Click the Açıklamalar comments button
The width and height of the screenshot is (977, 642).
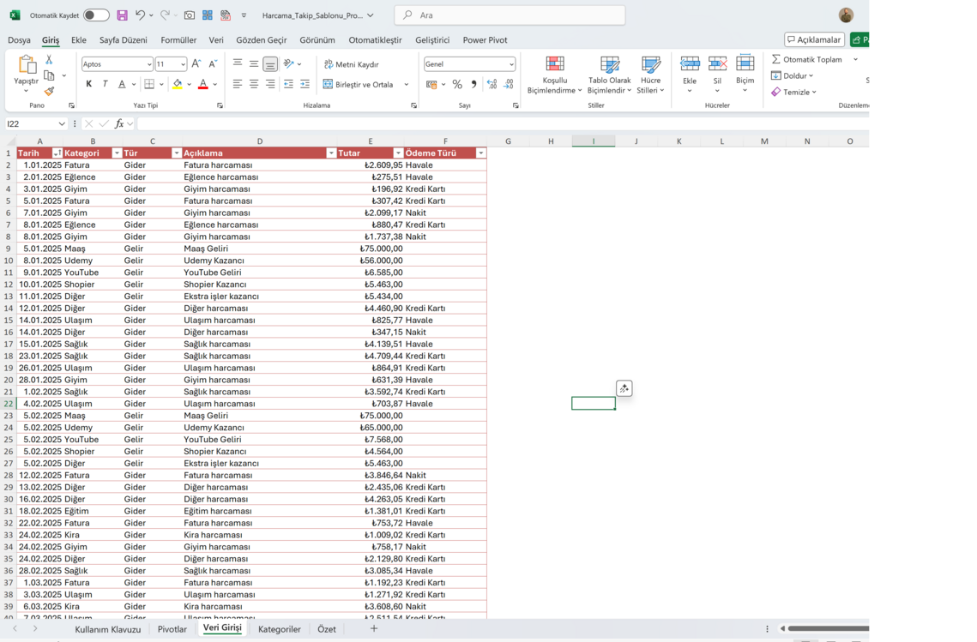[814, 39]
